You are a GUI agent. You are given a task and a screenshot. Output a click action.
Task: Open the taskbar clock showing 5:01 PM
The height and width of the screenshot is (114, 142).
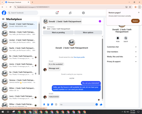pos(133,112)
